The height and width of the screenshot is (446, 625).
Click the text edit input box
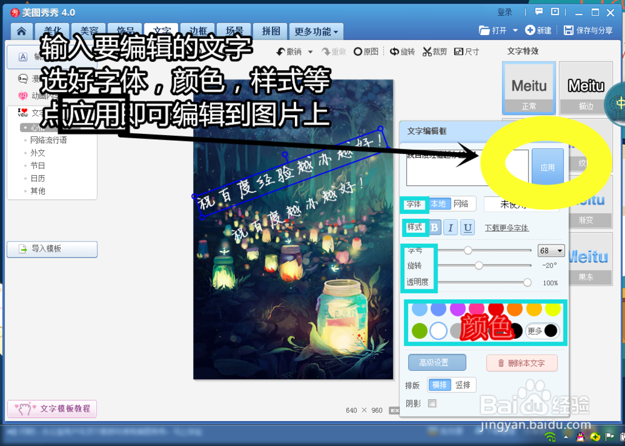tap(467, 168)
